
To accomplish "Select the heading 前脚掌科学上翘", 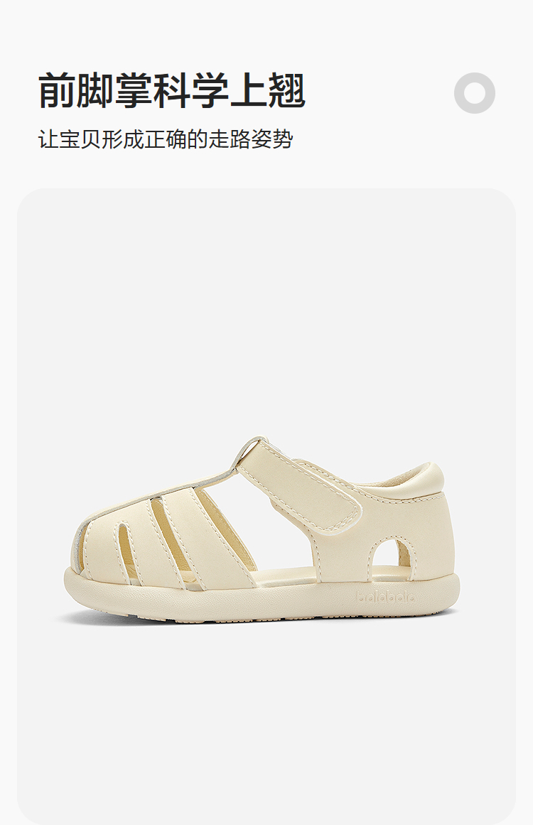I will pyautogui.click(x=172, y=91).
